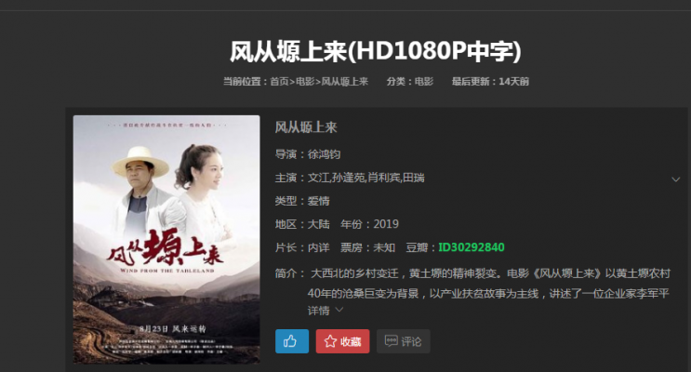
Task: Click the speech bubble comment icon
Action: [x=391, y=340]
